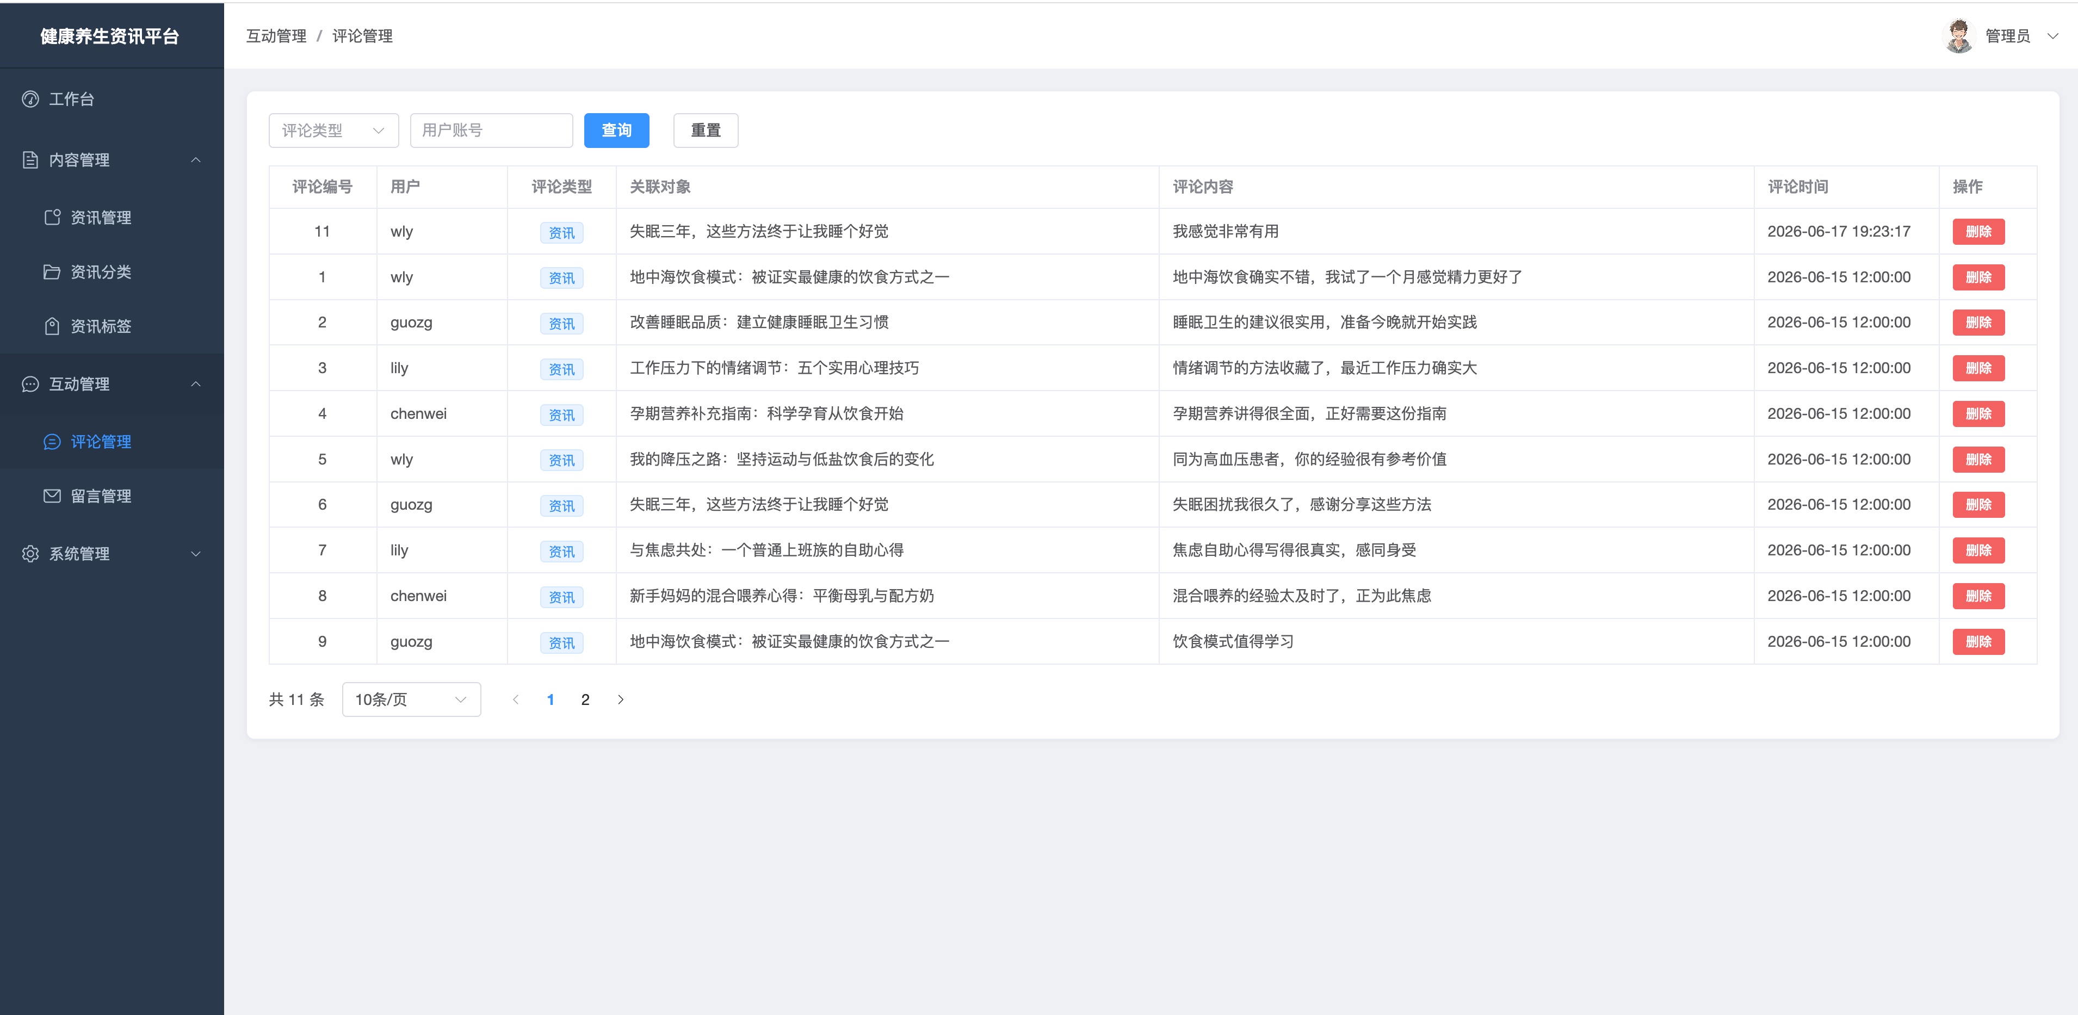
Task: Click text 饮食模式值得学习
Action: pyautogui.click(x=1233, y=641)
